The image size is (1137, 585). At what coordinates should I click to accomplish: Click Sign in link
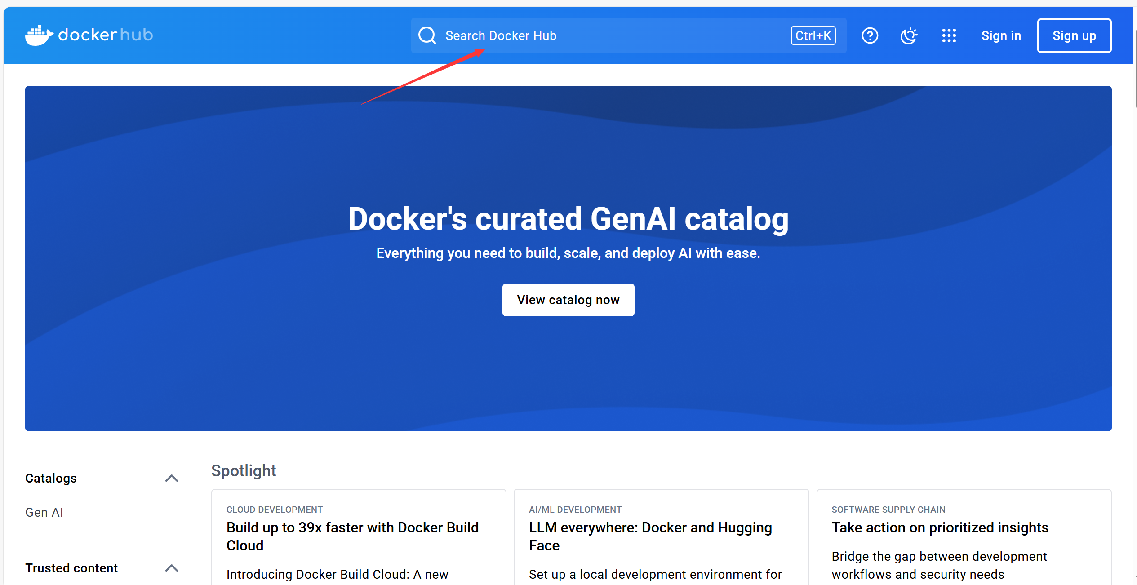click(x=1001, y=35)
